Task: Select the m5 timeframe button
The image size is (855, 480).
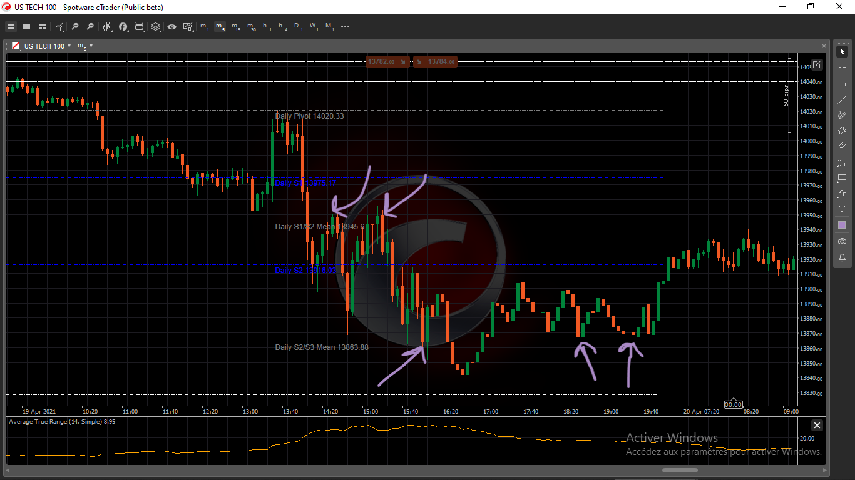Action: [220, 27]
